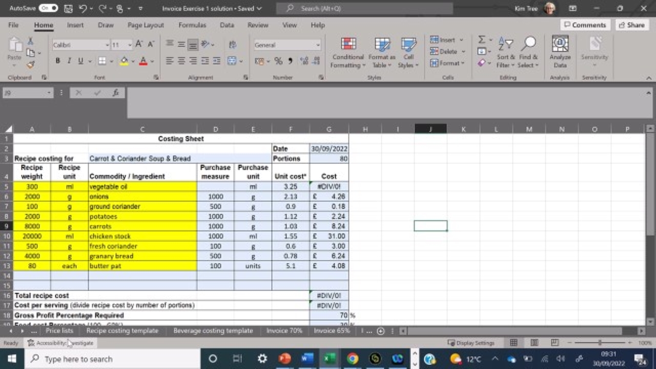Click the Cut scissors icon

tap(30, 41)
